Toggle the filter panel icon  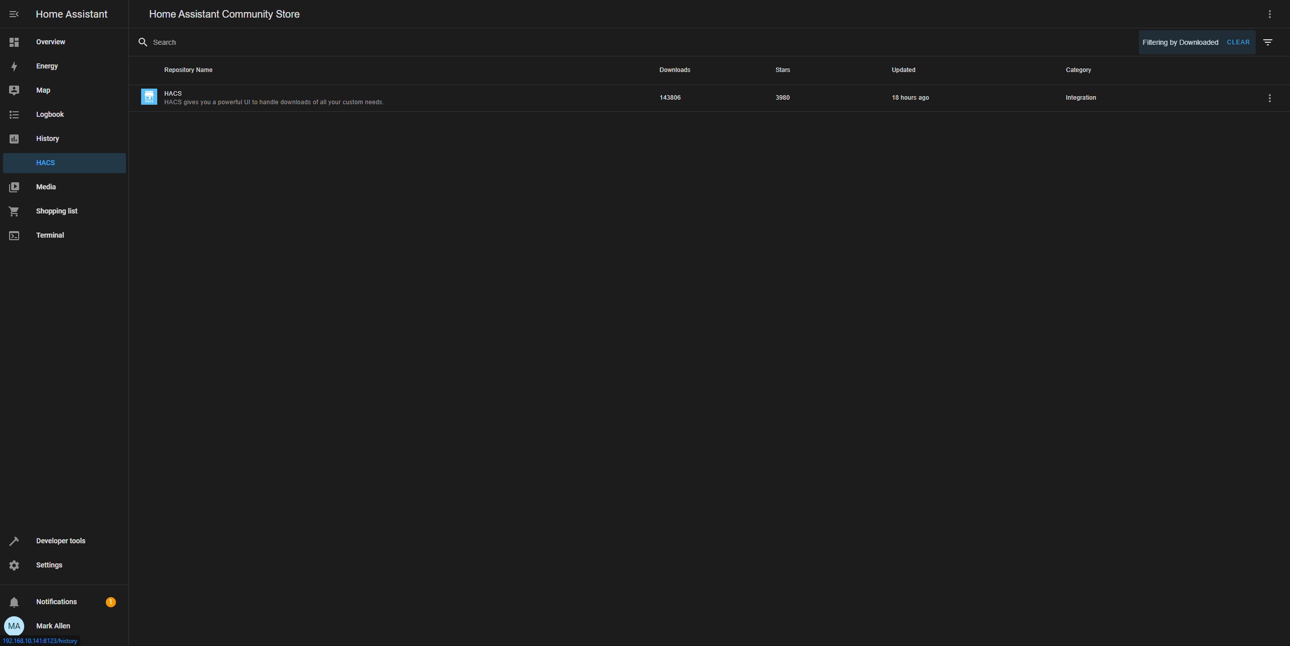[x=1268, y=42]
